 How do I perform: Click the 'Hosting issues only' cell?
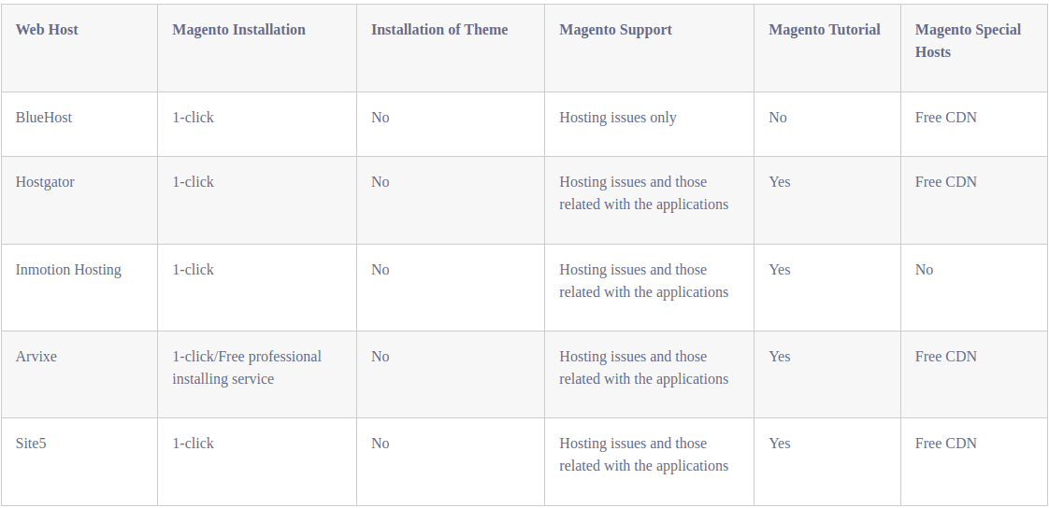coord(618,118)
